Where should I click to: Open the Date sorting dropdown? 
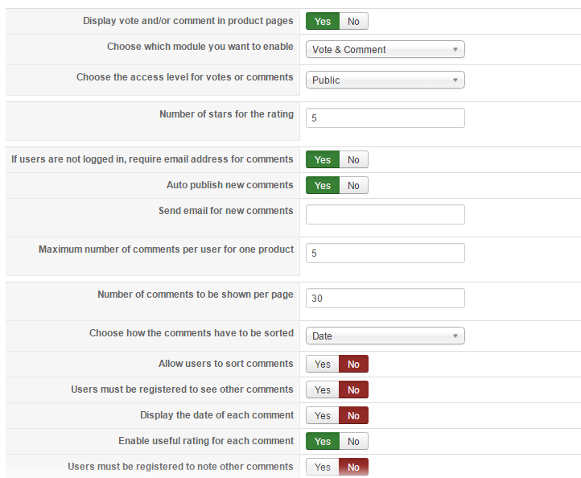pos(385,336)
